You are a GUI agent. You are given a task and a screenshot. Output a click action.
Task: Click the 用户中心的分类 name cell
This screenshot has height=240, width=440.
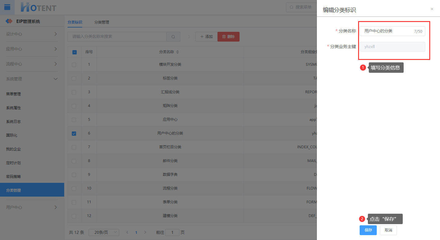click(x=170, y=134)
